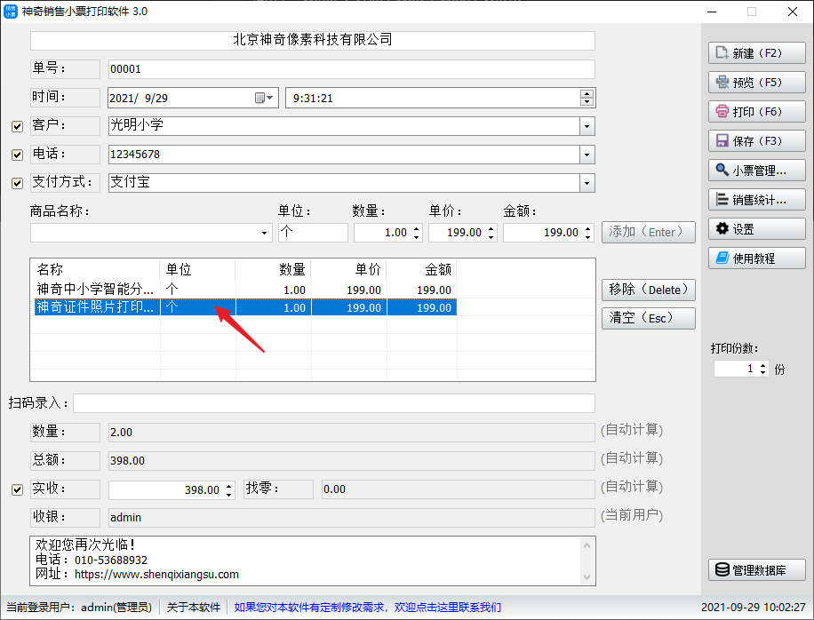Click the 名称 column header
The image size is (814, 620).
tap(97, 269)
